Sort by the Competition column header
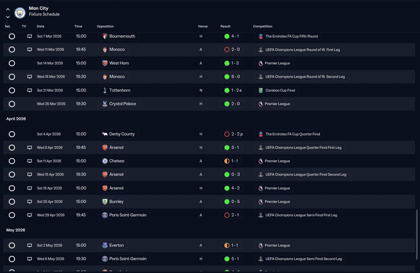 (262, 26)
